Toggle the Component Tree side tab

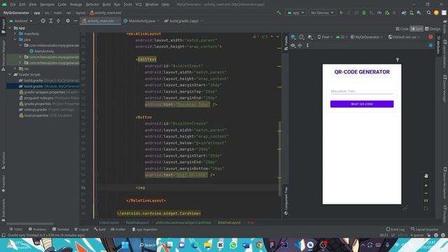pyautogui.click(x=286, y=201)
